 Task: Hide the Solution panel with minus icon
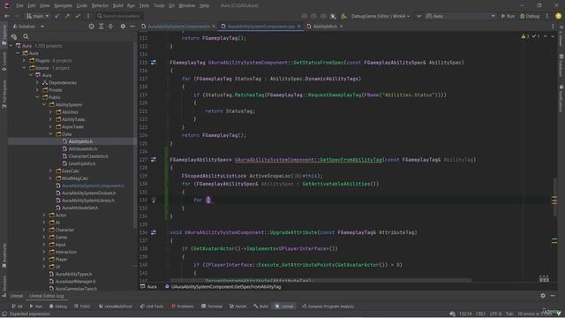click(132, 26)
